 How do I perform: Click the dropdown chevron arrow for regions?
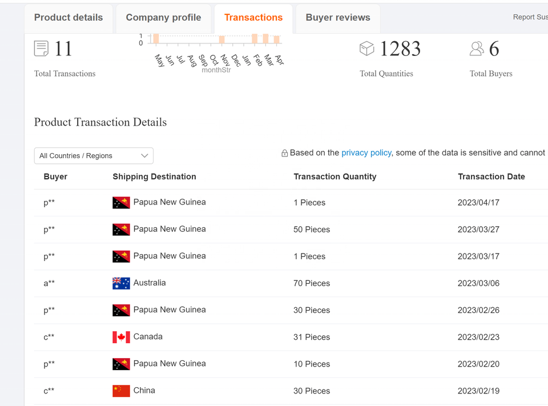[144, 156]
